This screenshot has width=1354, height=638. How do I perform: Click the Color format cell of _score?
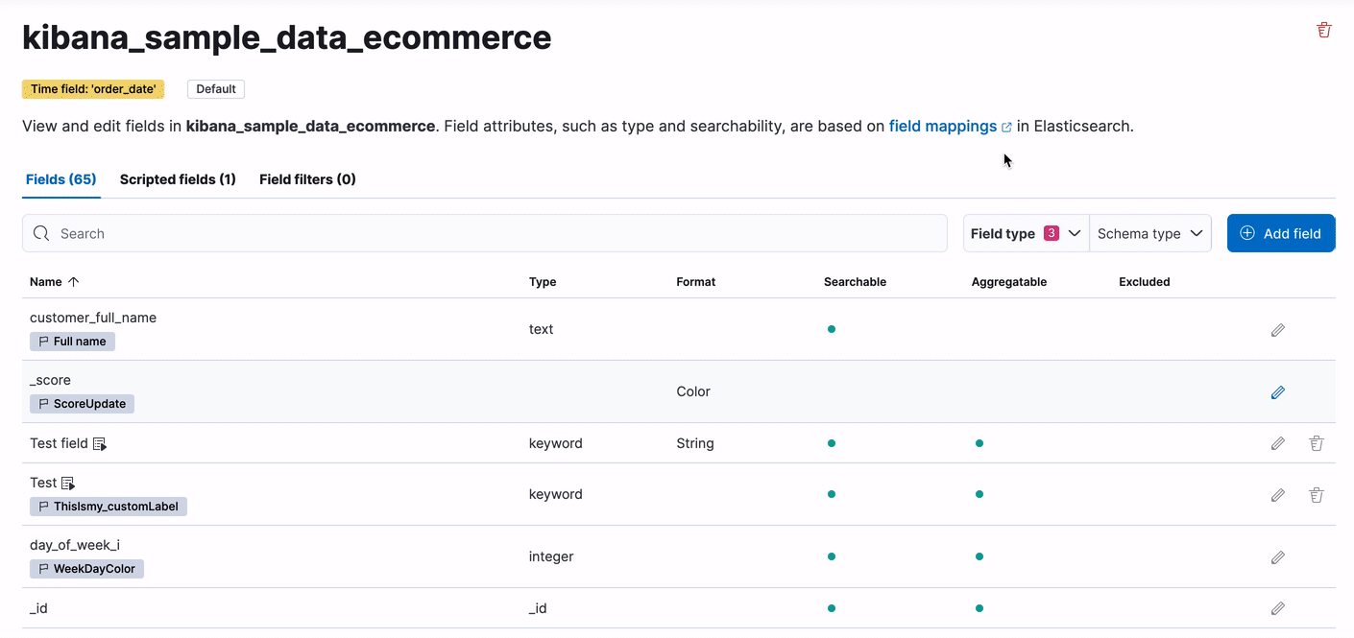[693, 391]
